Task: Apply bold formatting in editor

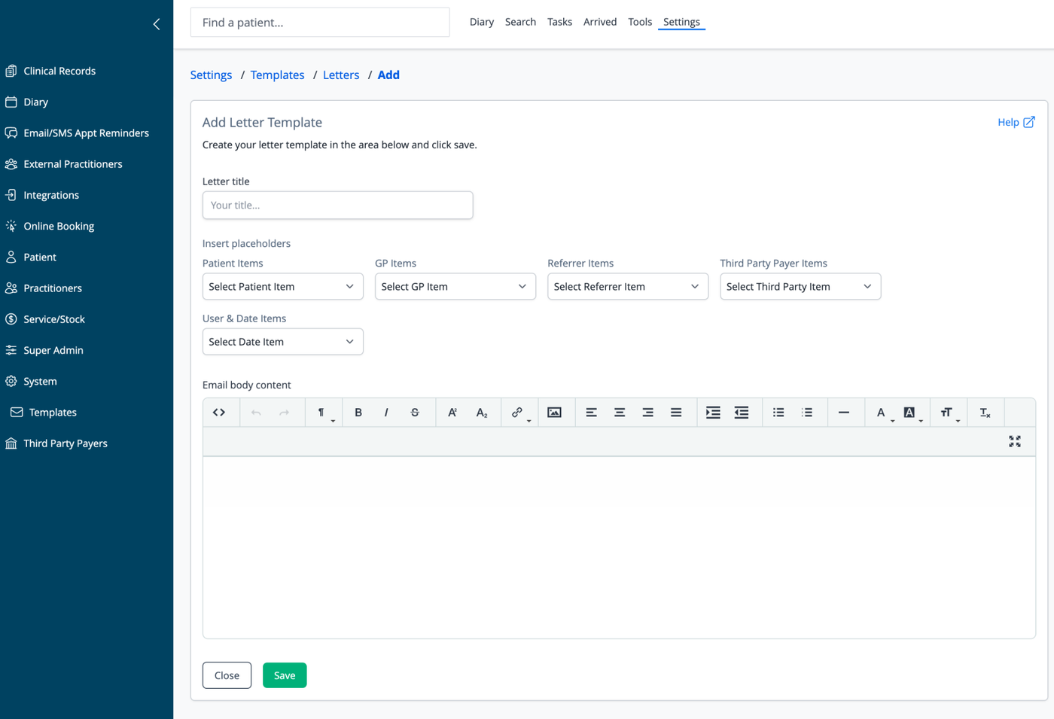Action: click(358, 413)
